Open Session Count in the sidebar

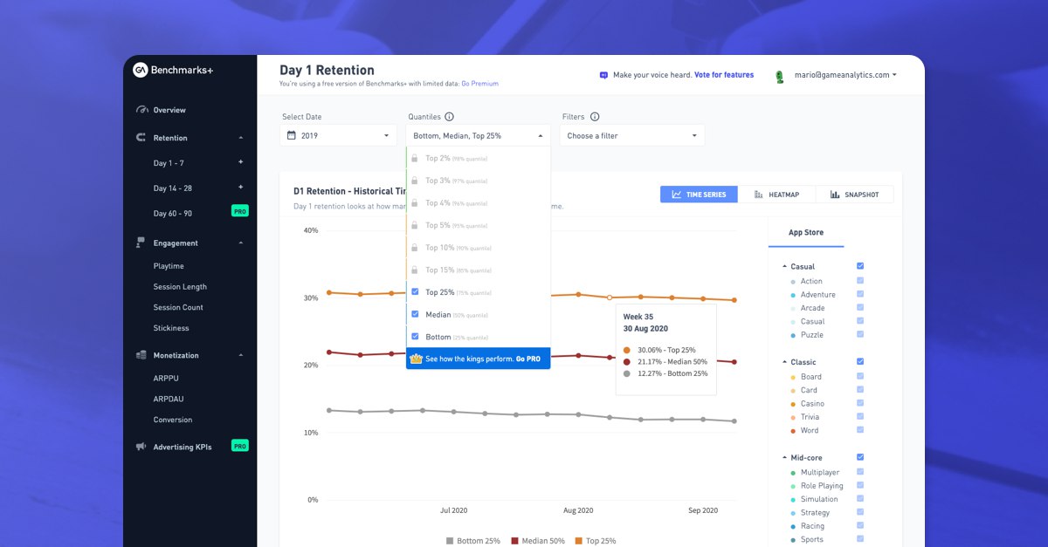178,307
